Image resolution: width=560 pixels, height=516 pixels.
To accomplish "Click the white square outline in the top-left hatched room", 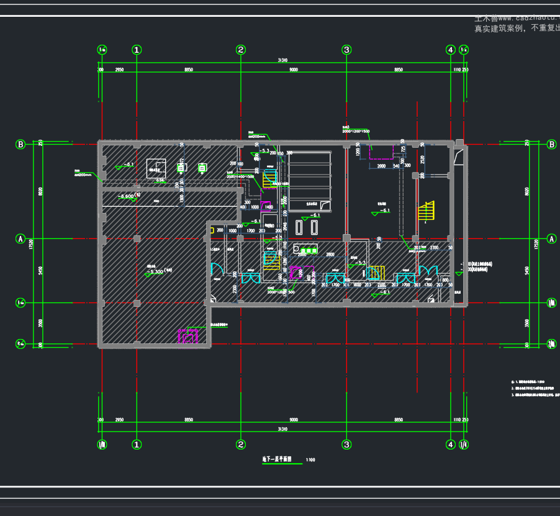I will coord(156,168).
